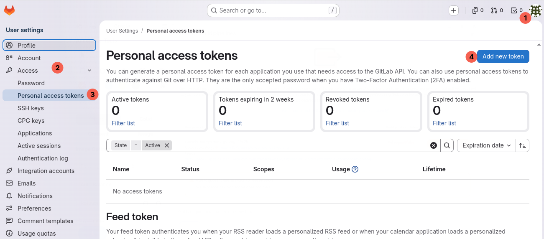544x239 pixels.
Task: Click the Scopes column header
Action: coord(264,169)
